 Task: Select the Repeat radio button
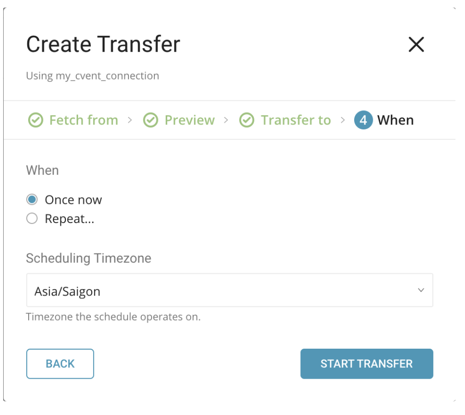32,219
